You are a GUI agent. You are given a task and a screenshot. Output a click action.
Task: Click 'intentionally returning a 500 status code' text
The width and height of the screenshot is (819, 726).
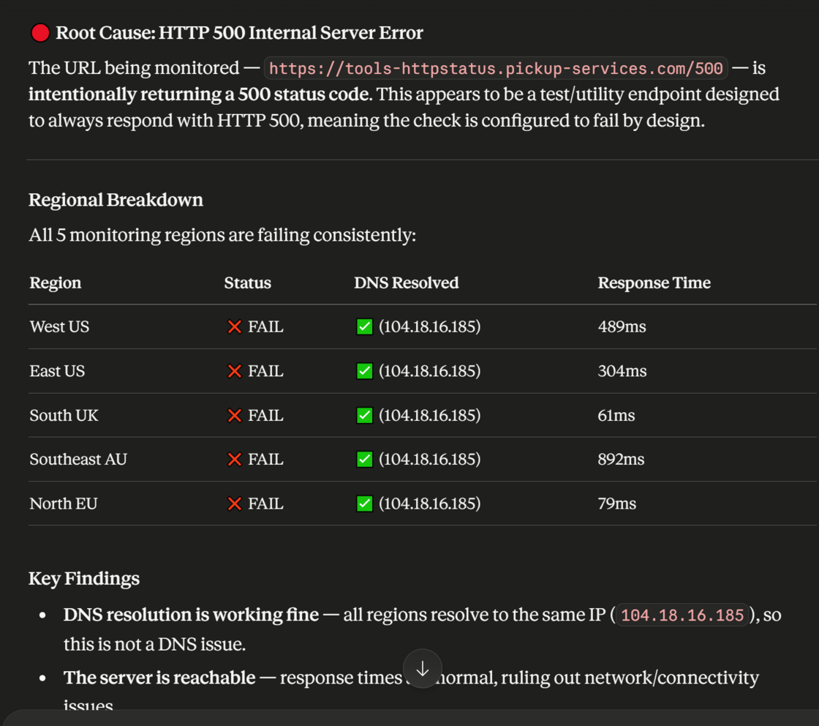[x=199, y=94]
